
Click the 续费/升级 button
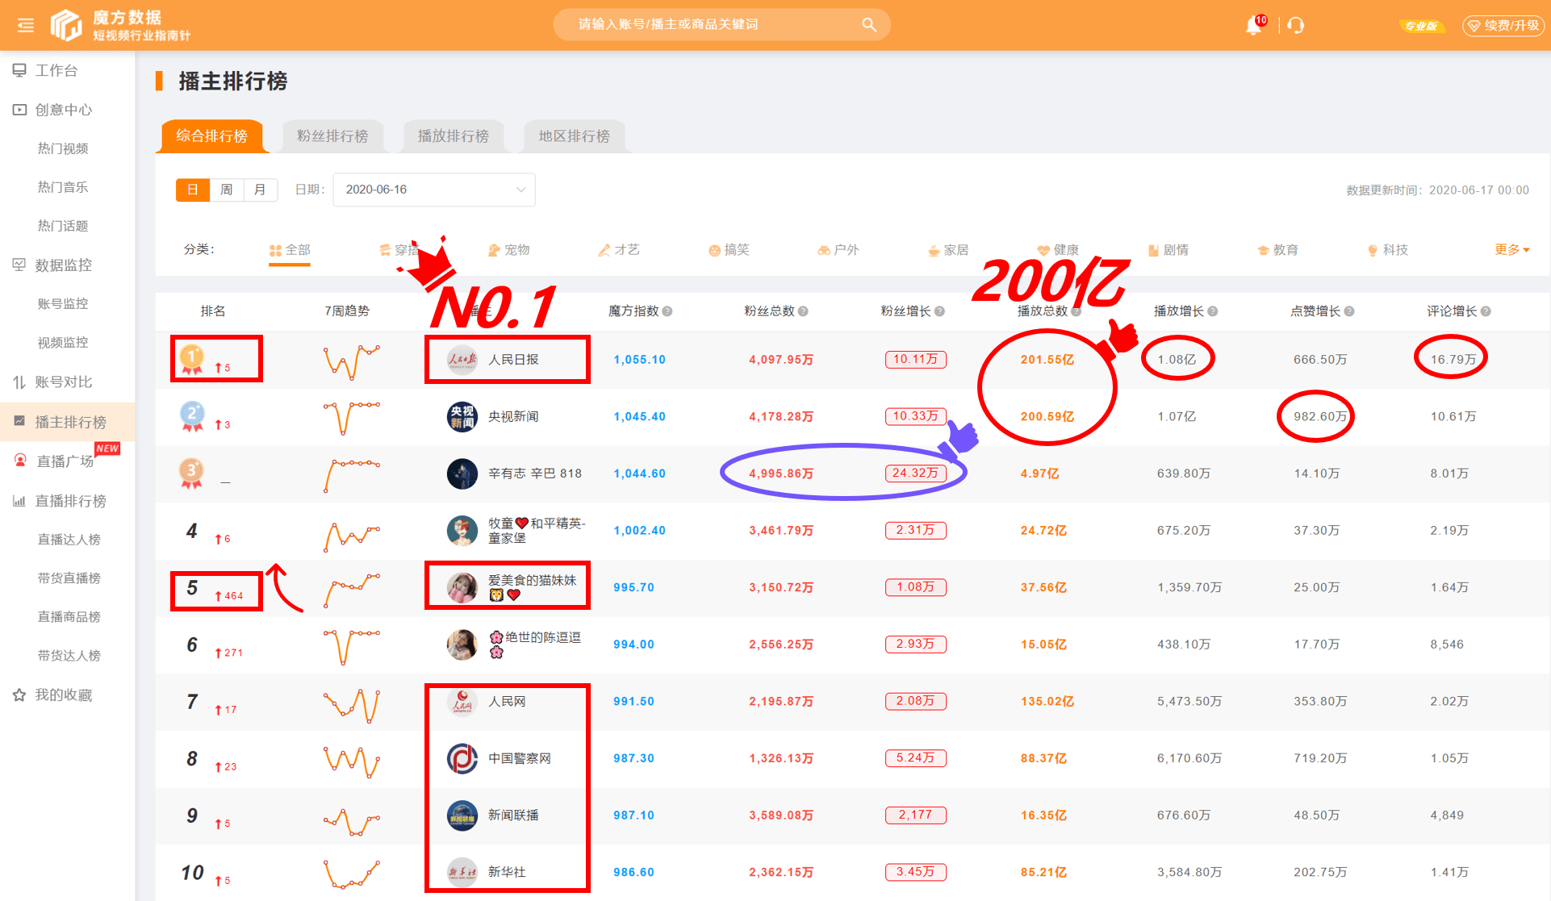[1503, 26]
